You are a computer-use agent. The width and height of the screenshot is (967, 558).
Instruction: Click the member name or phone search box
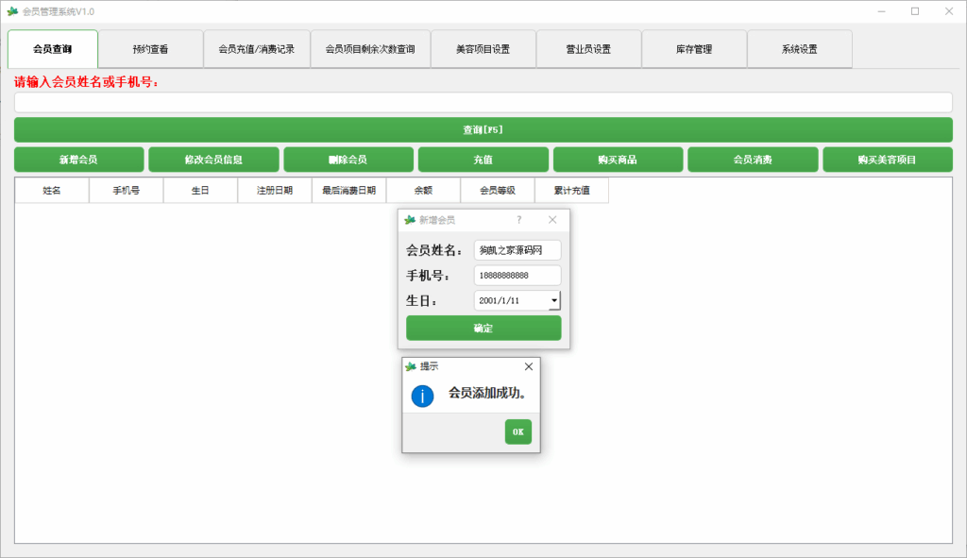[x=483, y=102]
